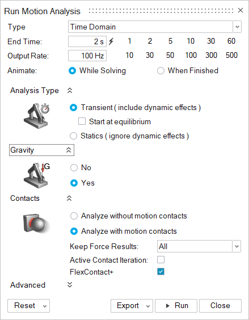The width and height of the screenshot is (249, 320).
Task: Click the Gravity mechanism icon with red arrow
Action: [x=36, y=175]
